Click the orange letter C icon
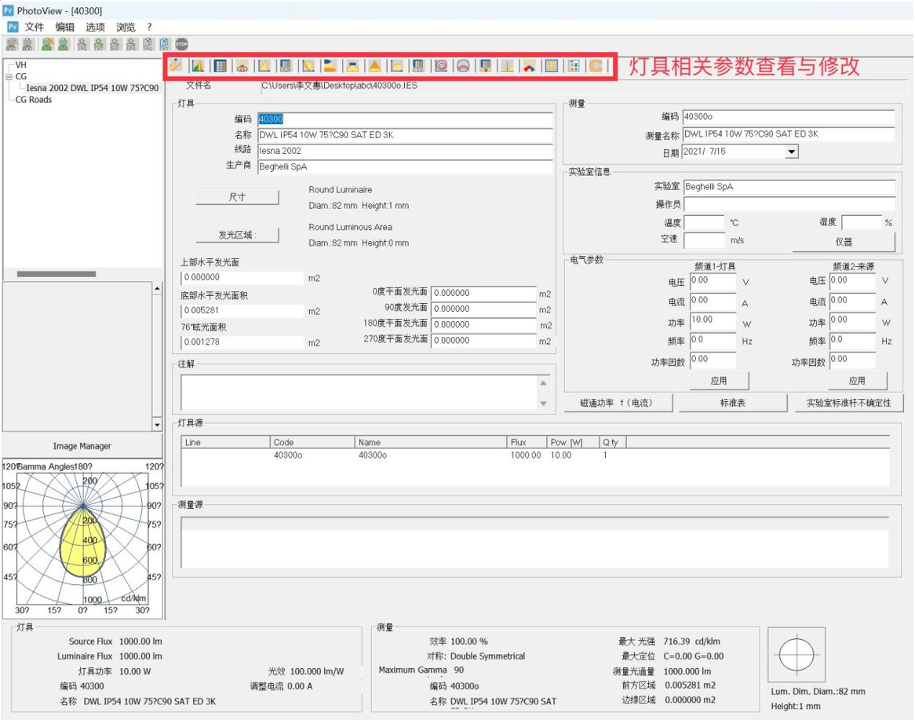Screen dimensions: 915x720 tap(596, 66)
